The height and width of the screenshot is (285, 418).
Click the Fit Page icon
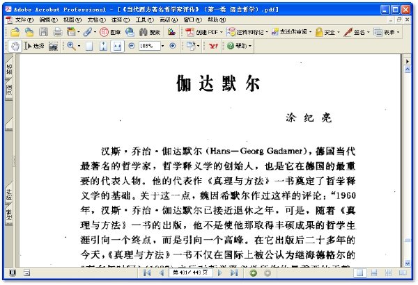pos(103,46)
